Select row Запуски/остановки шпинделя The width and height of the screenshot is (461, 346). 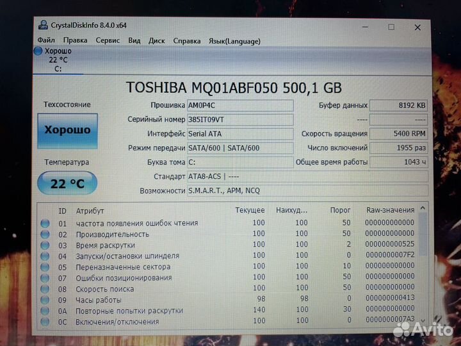(x=228, y=256)
